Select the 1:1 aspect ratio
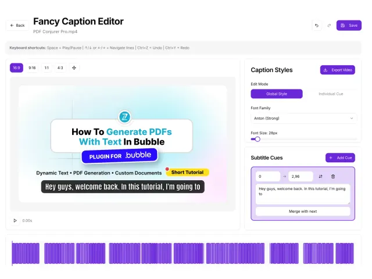The image size is (372, 279). click(46, 68)
